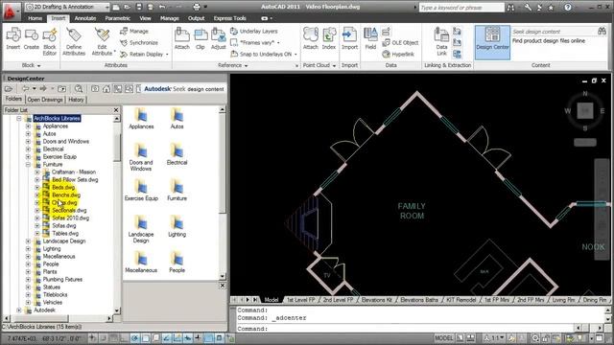This screenshot has height=345, width=614.
Task: Switch to History tab in DesignCenter
Action: (76, 100)
